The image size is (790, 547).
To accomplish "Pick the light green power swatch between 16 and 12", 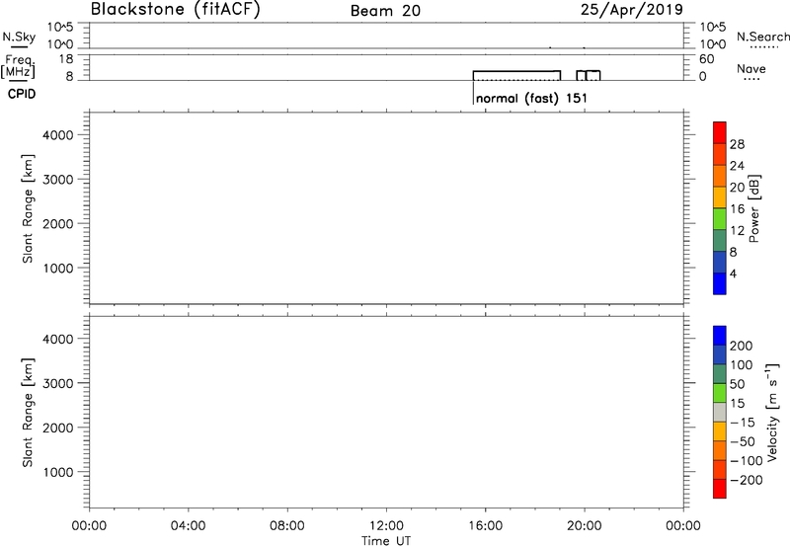I will click(720, 218).
